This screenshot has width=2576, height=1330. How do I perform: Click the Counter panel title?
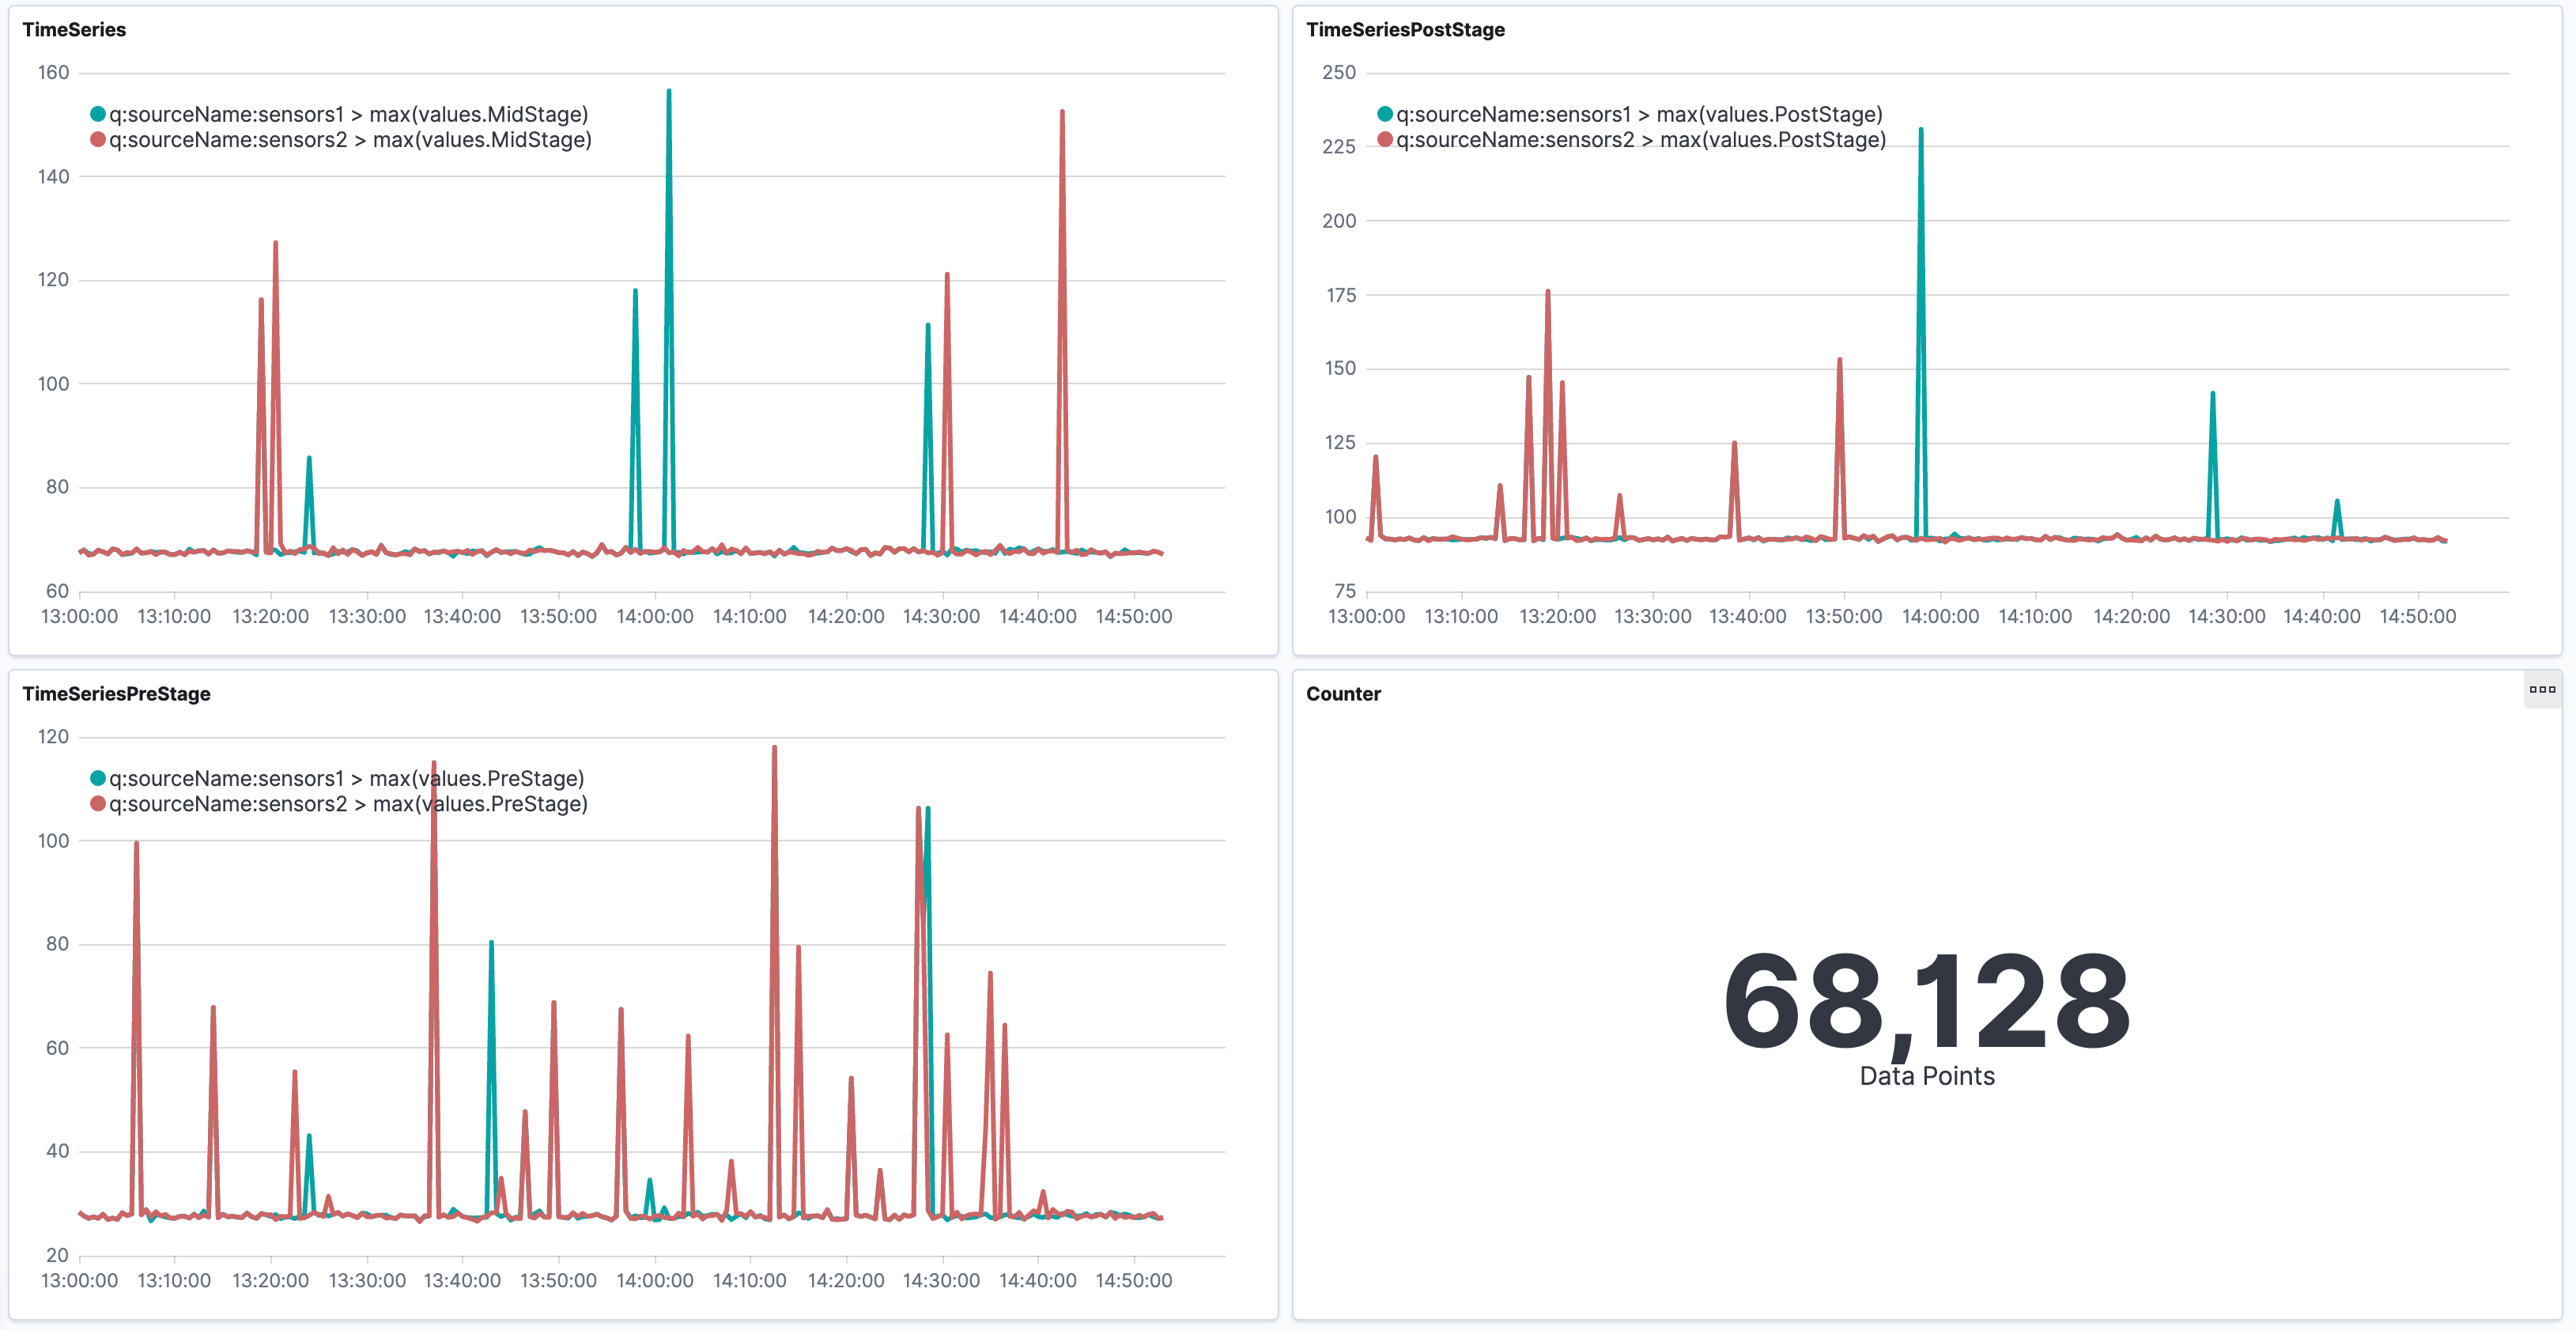click(x=1343, y=694)
